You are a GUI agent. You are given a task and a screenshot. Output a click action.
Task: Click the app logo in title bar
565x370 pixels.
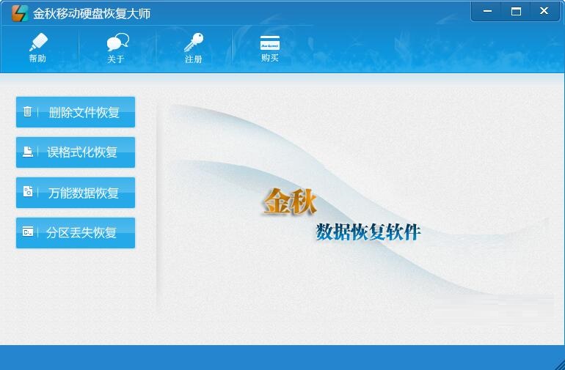click(x=20, y=13)
